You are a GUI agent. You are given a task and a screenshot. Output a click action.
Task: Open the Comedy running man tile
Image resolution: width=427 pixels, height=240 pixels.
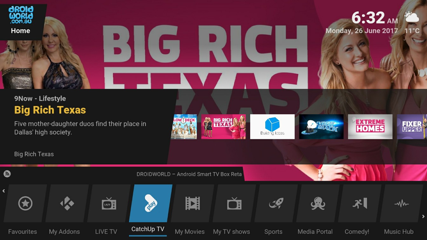click(x=360, y=203)
